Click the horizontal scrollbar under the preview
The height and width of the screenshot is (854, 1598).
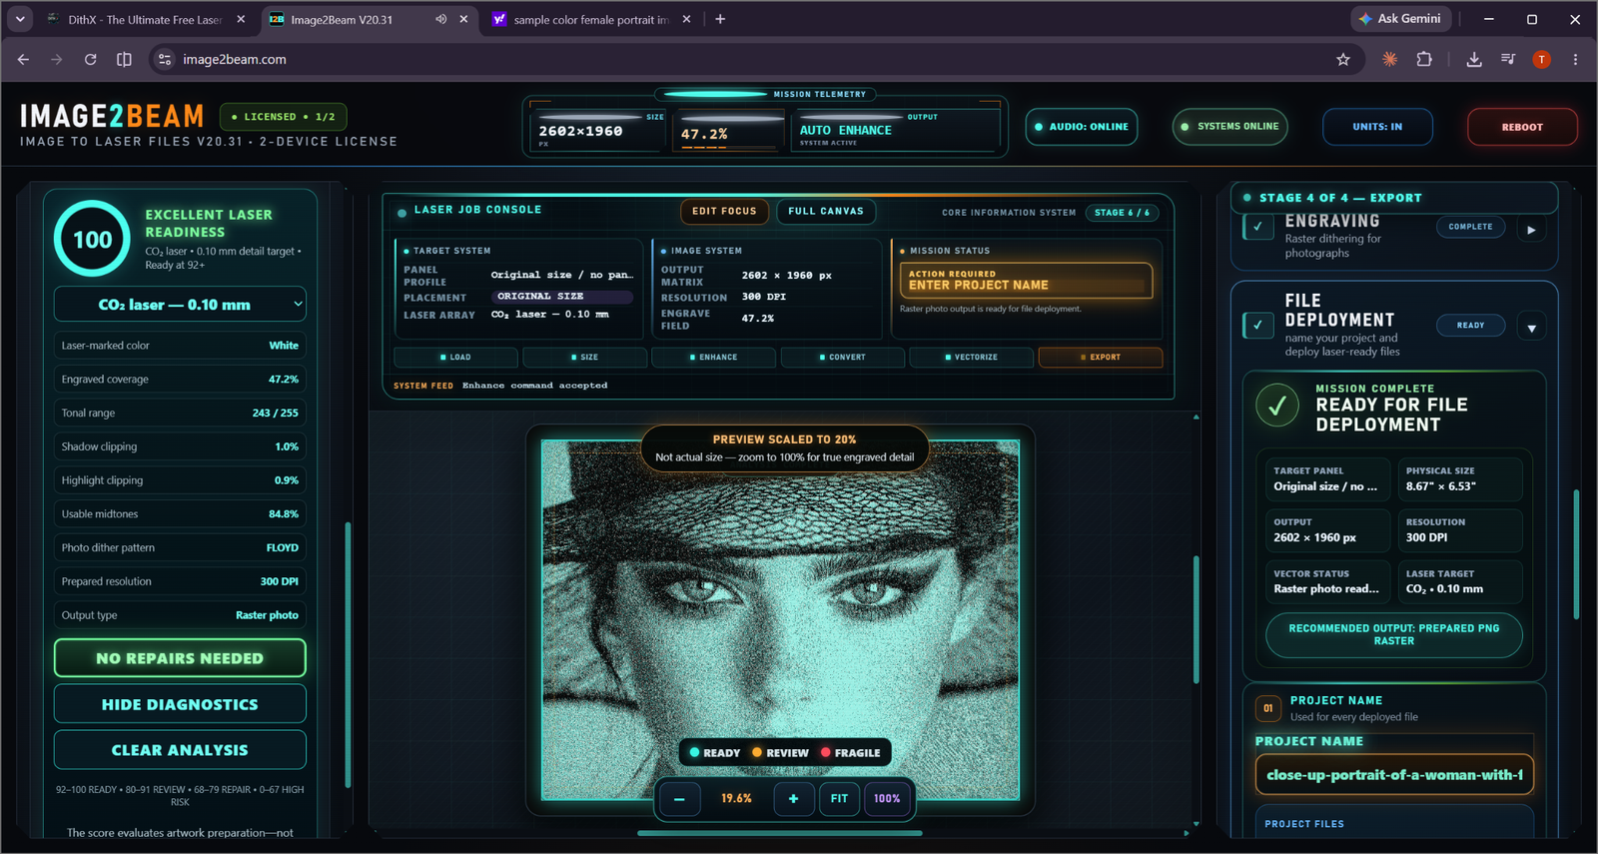780,832
